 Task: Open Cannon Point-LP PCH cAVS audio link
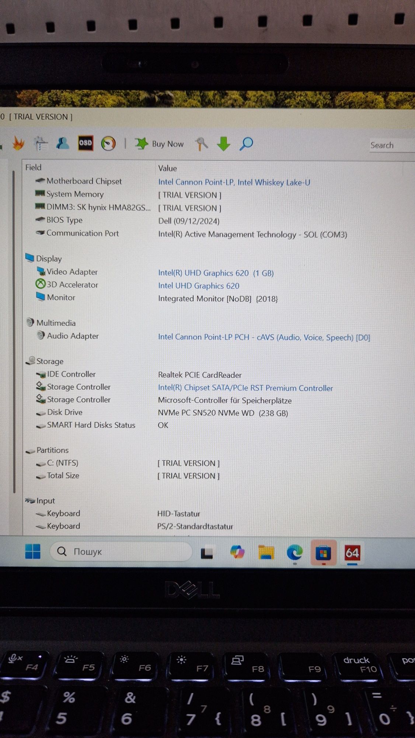[x=264, y=337]
